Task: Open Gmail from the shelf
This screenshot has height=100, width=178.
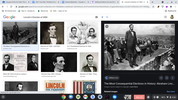Action: coord(85,97)
